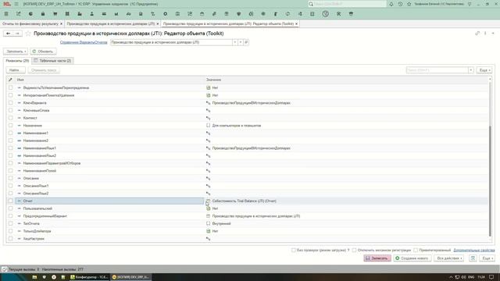Viewport: 500px width, 281px height.
Task: Open the Все действия dropdown
Action: 448,258
